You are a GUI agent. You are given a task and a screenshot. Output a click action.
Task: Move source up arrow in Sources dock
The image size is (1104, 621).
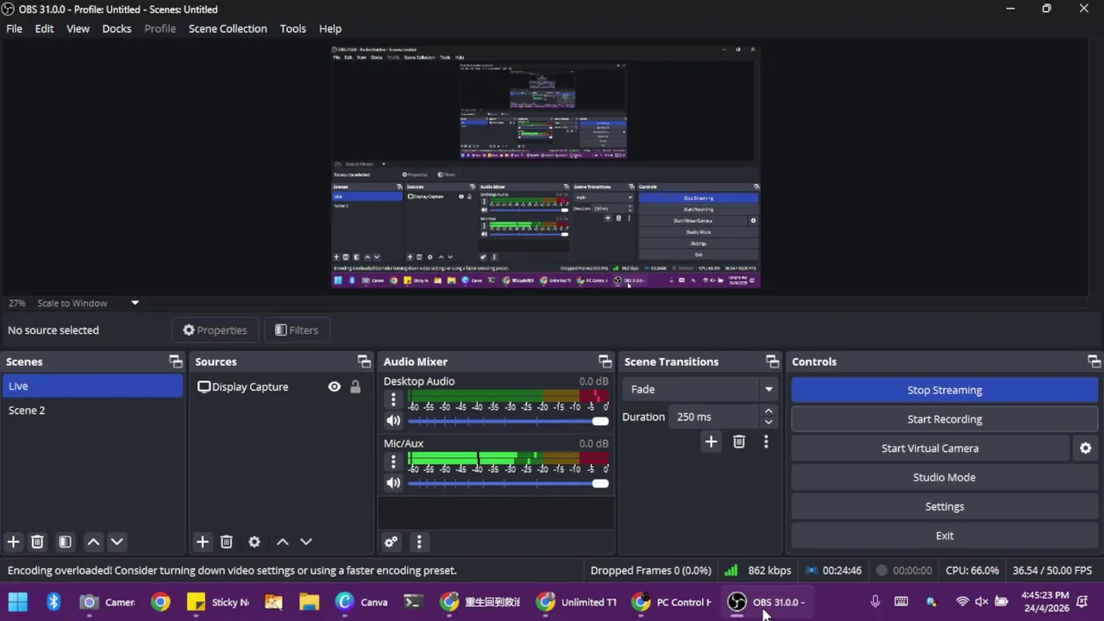point(282,542)
